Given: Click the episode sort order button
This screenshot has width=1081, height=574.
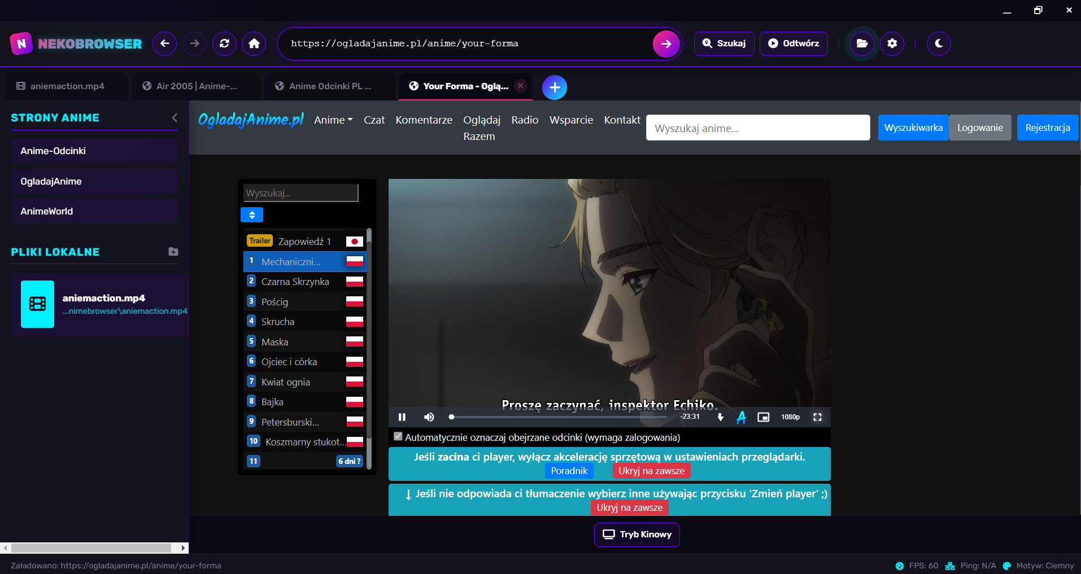Looking at the screenshot, I should point(252,215).
